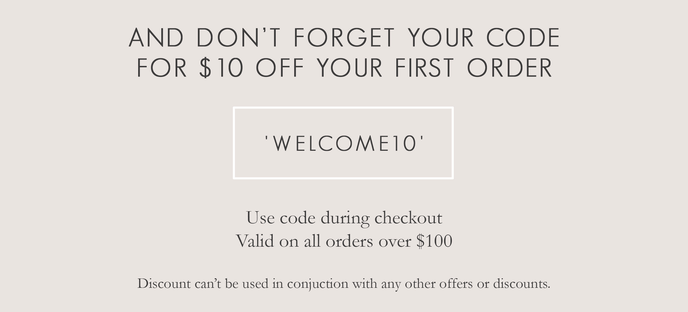Click the word 'ORDER' in the headline

pyautogui.click(x=509, y=68)
